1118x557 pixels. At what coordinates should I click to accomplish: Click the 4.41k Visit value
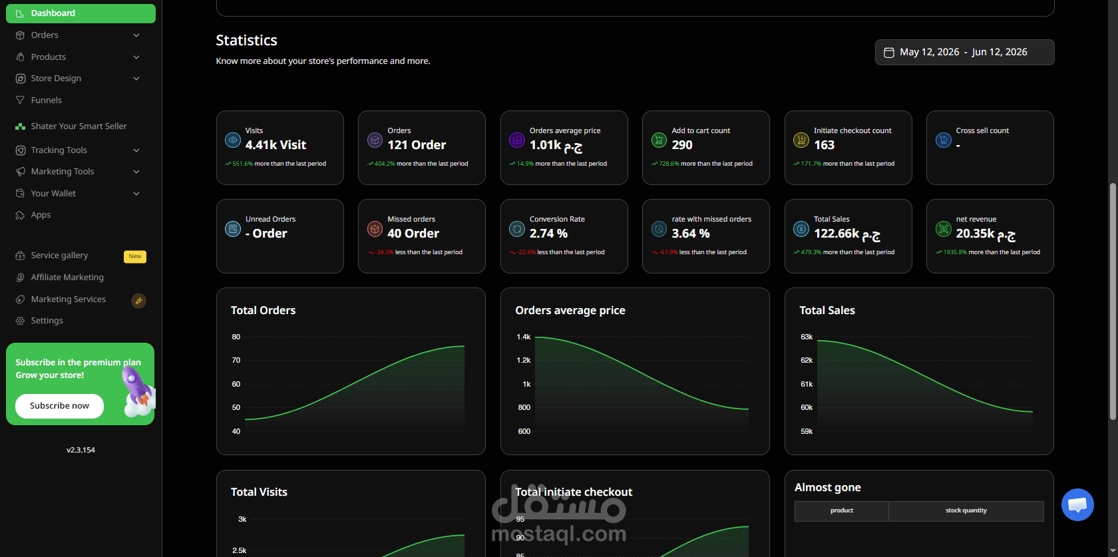coord(276,145)
